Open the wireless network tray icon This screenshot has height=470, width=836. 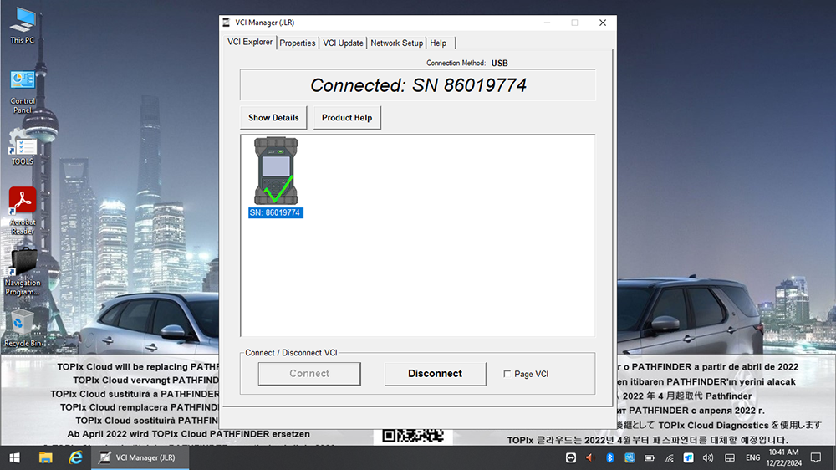(x=669, y=457)
